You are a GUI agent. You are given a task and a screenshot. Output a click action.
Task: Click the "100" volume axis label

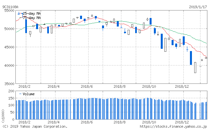coord(11,105)
